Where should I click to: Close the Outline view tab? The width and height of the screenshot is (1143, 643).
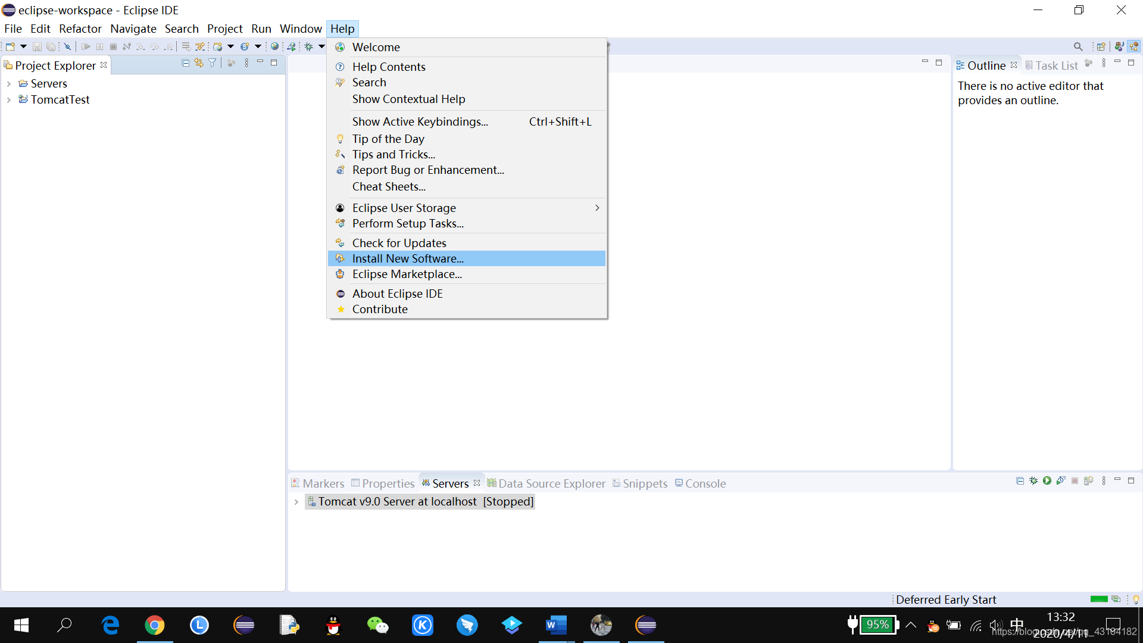click(x=1014, y=65)
